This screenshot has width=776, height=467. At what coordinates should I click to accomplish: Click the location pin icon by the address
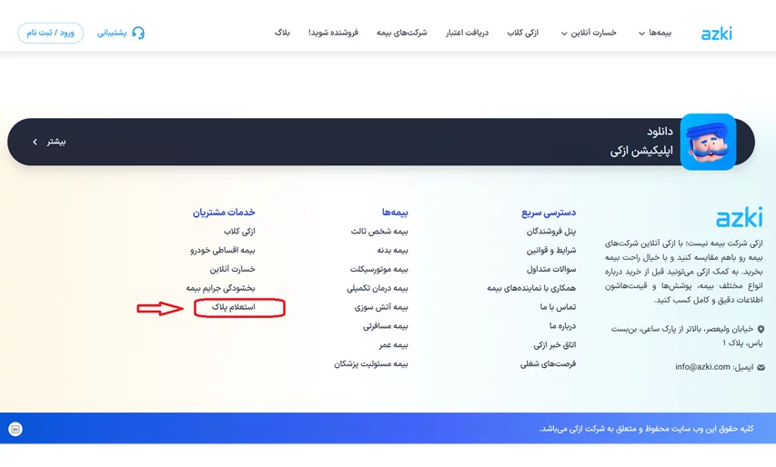(761, 329)
